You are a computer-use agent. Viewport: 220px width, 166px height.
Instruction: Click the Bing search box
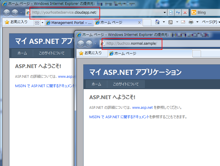coord(205,13)
